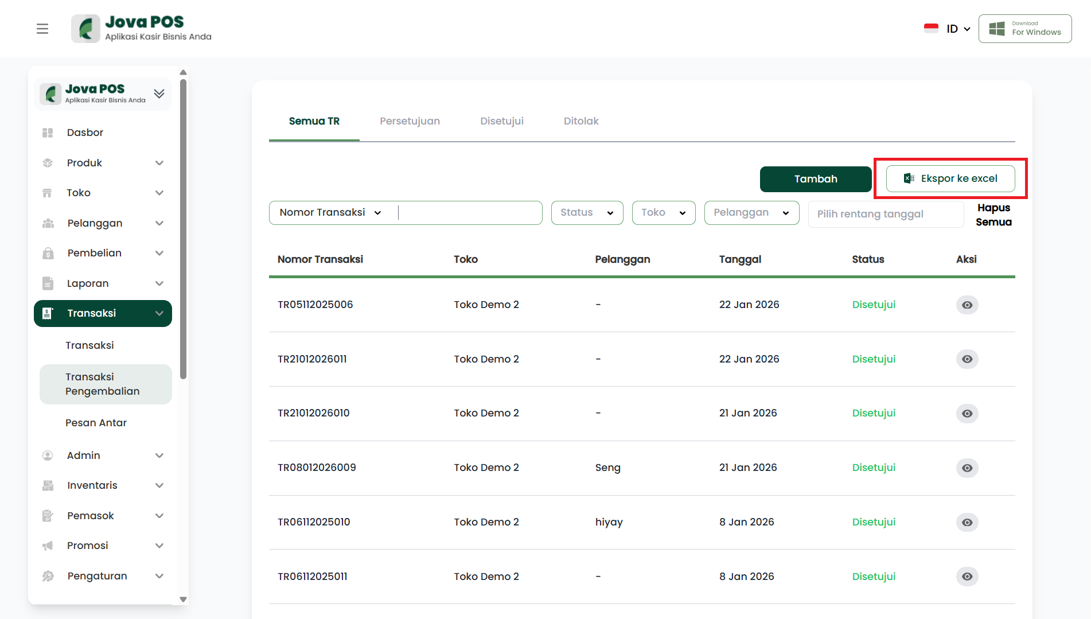Open the Status filter dropdown
The image size is (1091, 619).
tap(587, 213)
